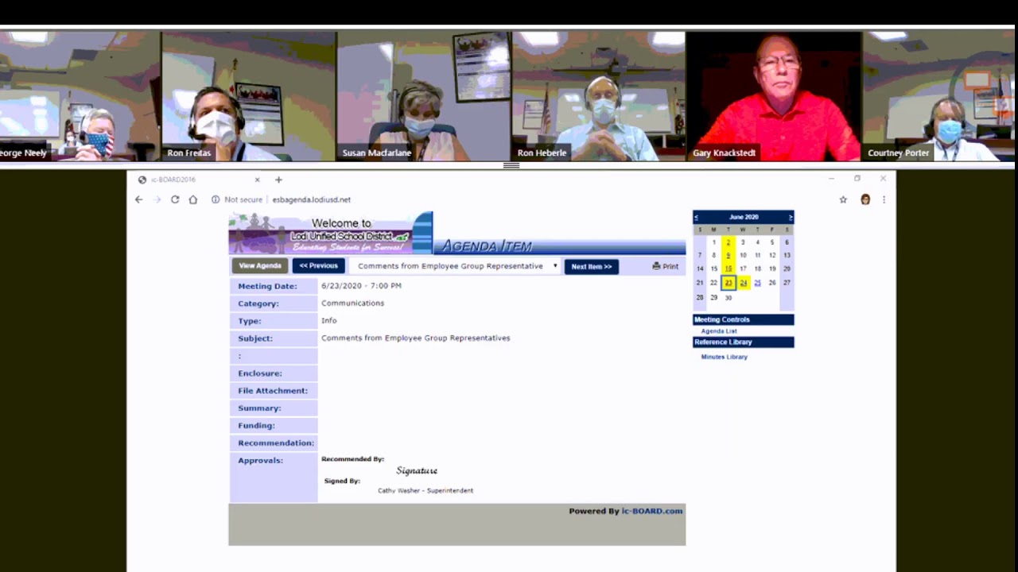The height and width of the screenshot is (572, 1018).
Task: Open the agenda item dropdown
Action: pos(457,266)
